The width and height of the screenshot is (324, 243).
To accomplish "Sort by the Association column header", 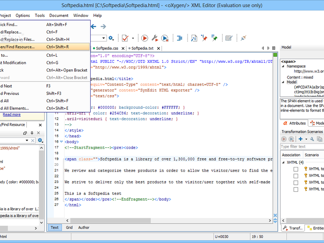I will tap(291, 155).
